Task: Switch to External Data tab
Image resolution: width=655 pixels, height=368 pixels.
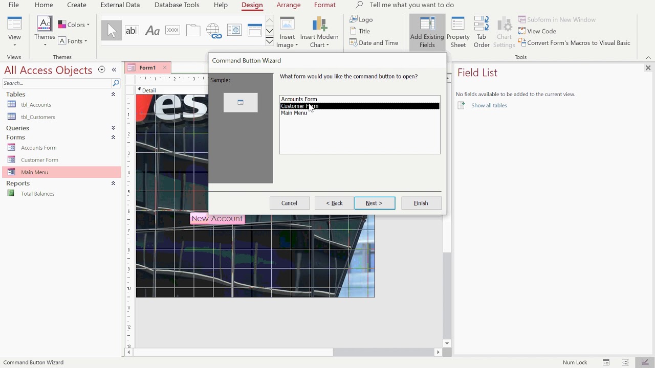Action: 120,5
